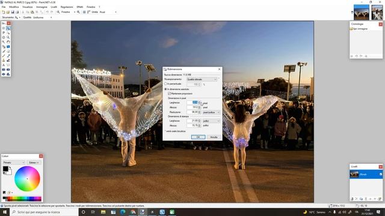This screenshot has width=385, height=216.
Task: Open the Ricampionamento quality dropdown
Action: tap(202, 79)
